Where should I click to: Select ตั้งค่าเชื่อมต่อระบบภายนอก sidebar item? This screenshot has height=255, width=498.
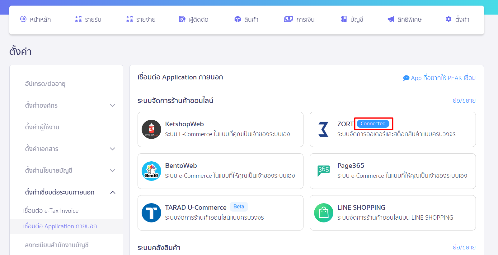59,192
